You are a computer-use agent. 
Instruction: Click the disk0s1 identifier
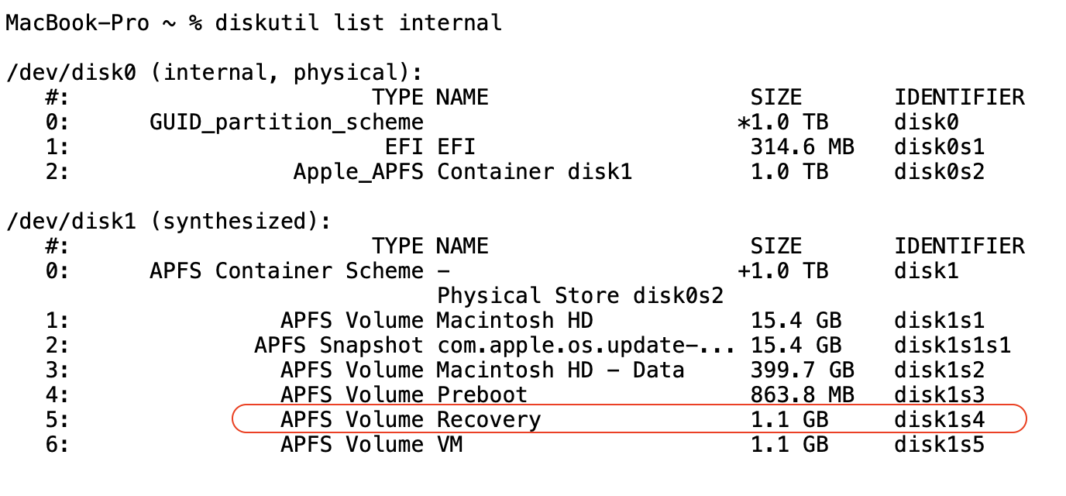(939, 147)
